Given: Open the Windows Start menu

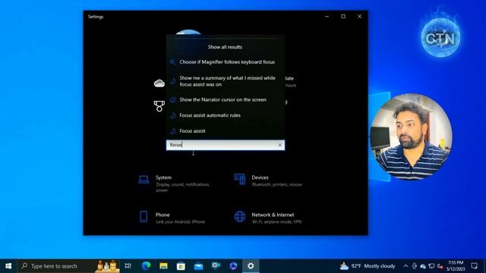Looking at the screenshot, I should click(x=8, y=266).
